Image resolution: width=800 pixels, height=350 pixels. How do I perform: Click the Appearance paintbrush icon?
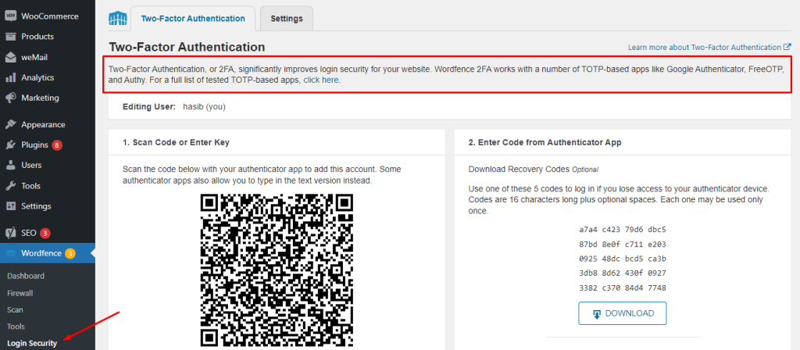pos(11,124)
